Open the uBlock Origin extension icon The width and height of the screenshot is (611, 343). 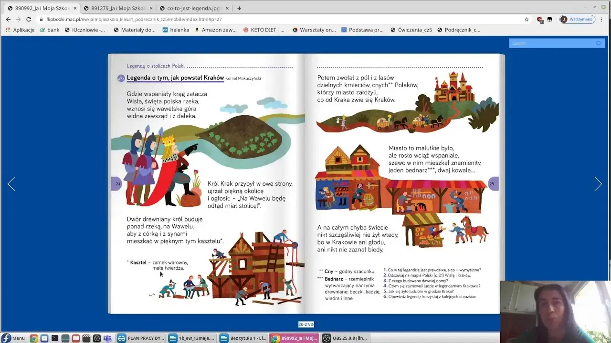[539, 20]
